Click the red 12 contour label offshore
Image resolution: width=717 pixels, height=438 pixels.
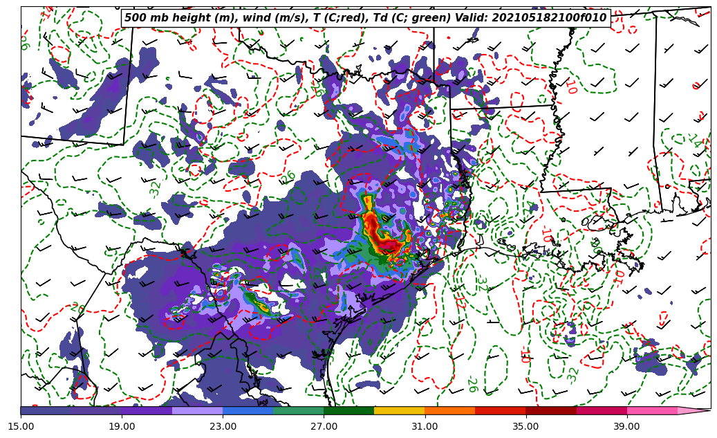[460, 302]
